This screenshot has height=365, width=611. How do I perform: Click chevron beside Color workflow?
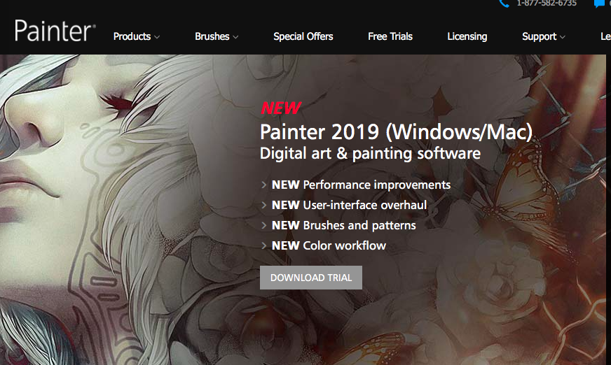(x=263, y=245)
